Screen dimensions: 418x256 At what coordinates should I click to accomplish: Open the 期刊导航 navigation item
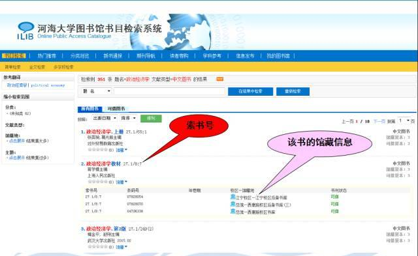(146, 56)
